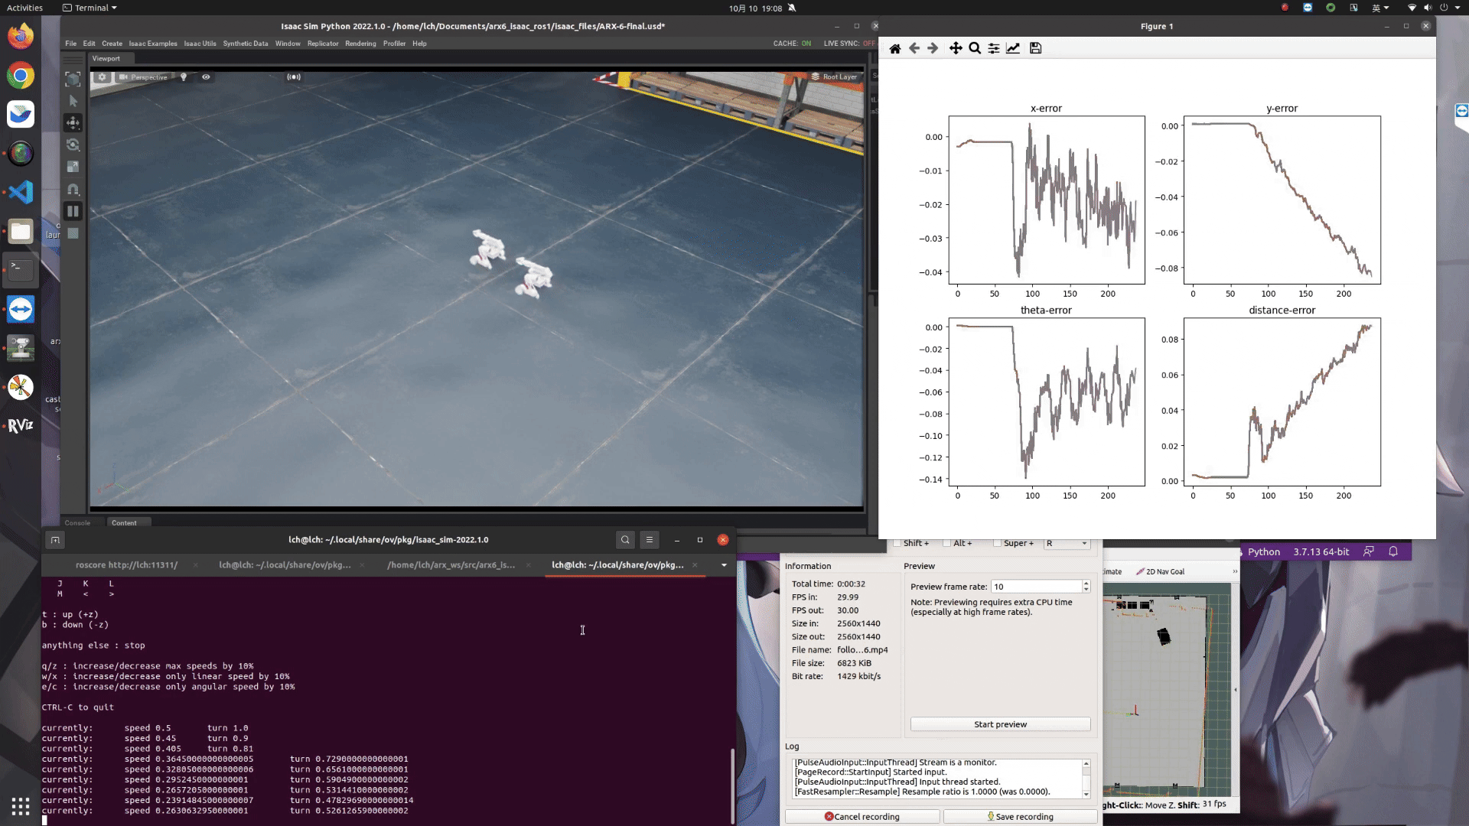The width and height of the screenshot is (1469, 826).
Task: Collapse the RViz side panel arrow
Action: 1236,690
